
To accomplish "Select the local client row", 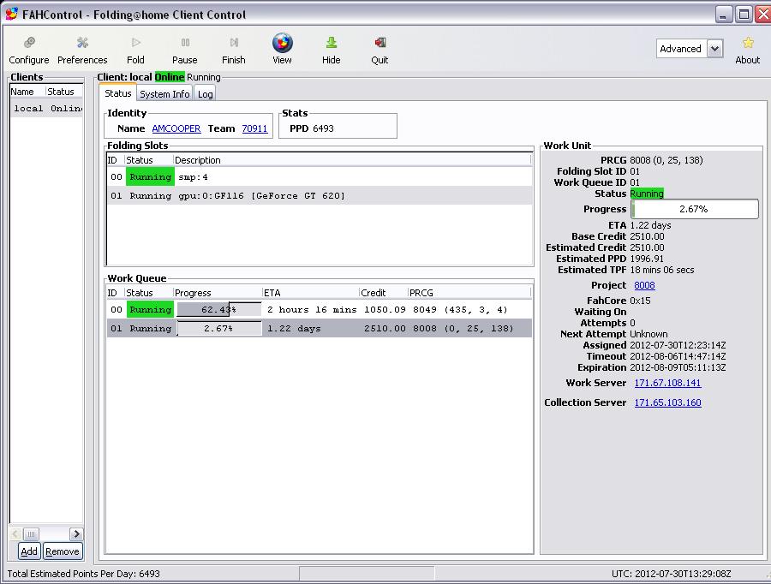I will point(47,108).
